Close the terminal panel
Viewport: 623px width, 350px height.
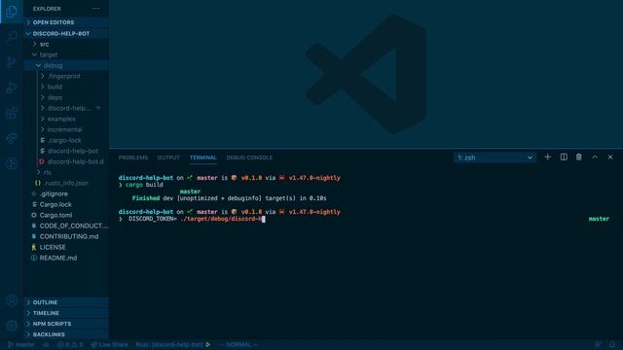(610, 157)
